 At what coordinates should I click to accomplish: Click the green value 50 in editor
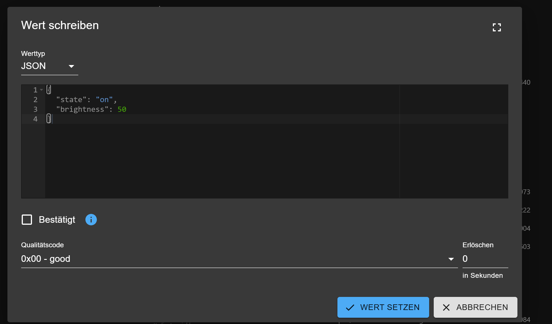click(x=122, y=109)
